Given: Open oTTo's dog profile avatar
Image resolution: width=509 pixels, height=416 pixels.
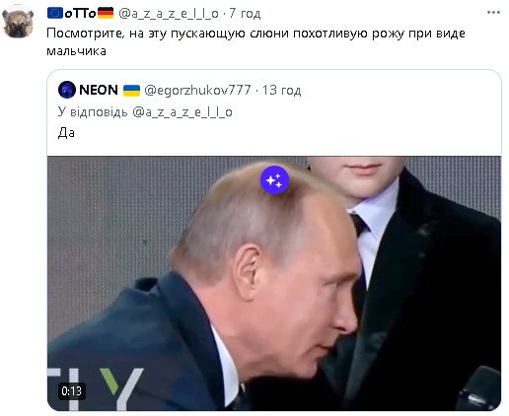Looking at the screenshot, I should (18, 23).
